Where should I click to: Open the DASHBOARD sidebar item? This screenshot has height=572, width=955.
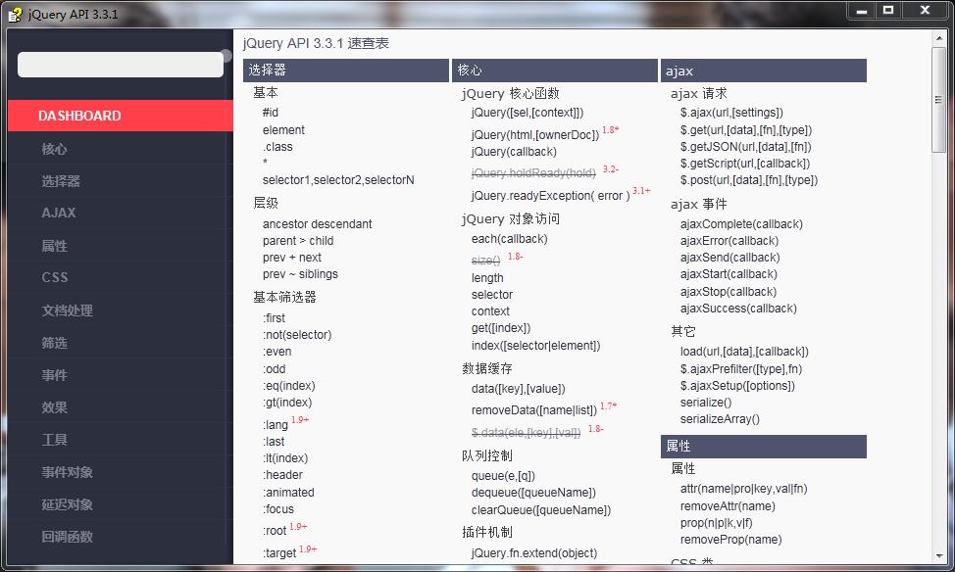click(x=121, y=116)
